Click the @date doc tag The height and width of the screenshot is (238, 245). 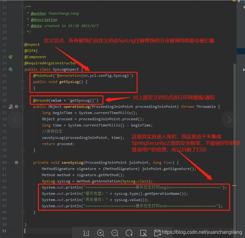(x=36, y=26)
